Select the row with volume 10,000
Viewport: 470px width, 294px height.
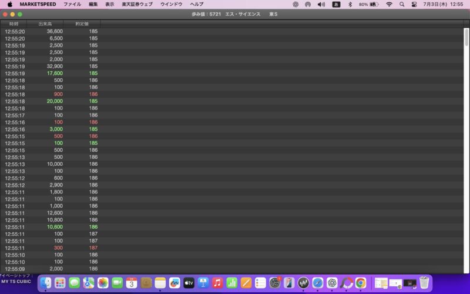click(x=231, y=164)
